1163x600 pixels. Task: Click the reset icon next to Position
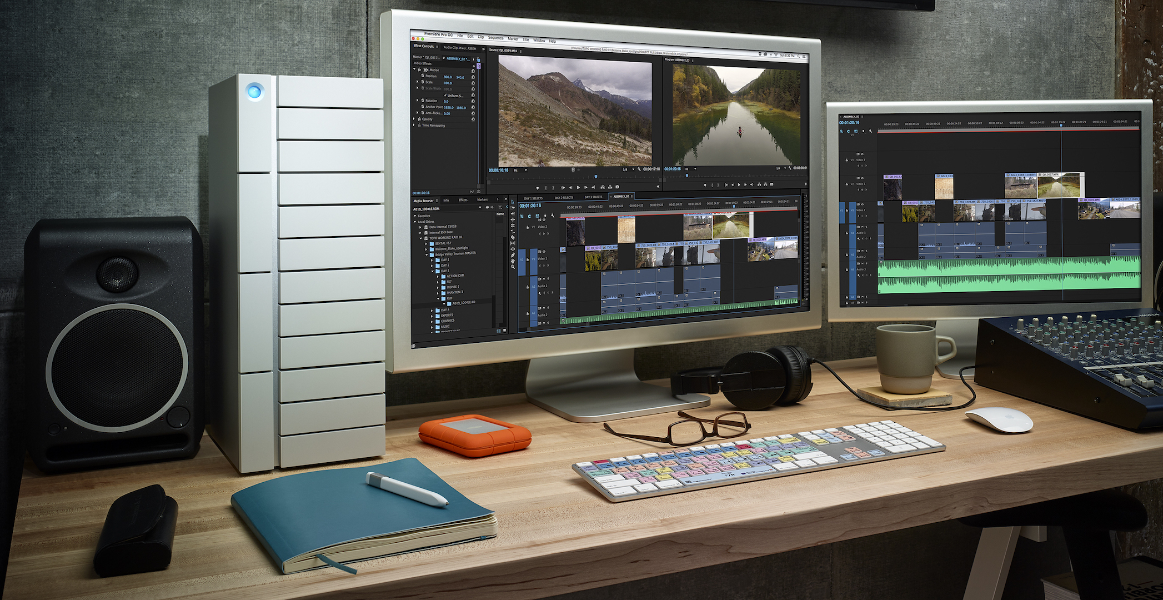click(x=473, y=77)
